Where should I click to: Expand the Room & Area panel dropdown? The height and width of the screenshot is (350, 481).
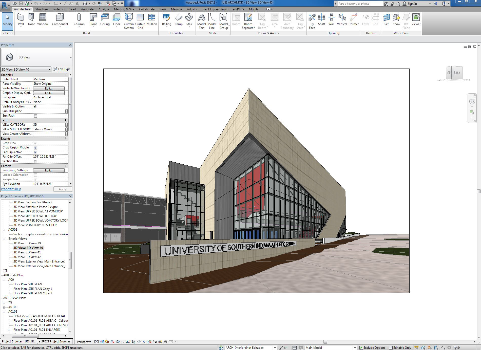(x=279, y=33)
